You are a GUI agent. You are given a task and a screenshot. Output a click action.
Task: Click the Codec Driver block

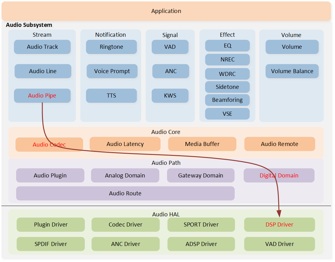pos(126,225)
